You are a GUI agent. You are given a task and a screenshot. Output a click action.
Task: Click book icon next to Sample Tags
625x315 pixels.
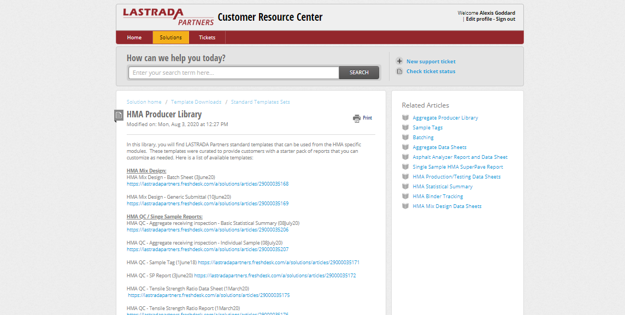pos(405,127)
